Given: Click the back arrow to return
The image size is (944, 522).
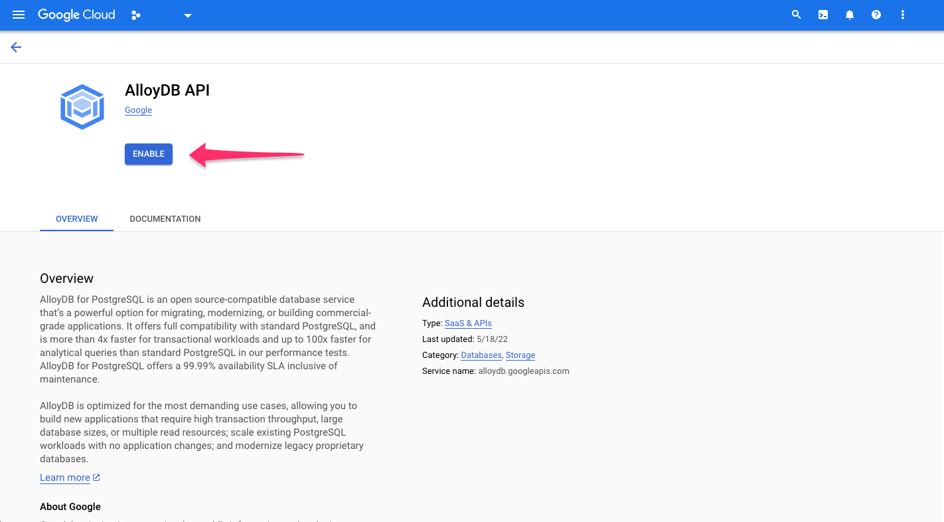Looking at the screenshot, I should (15, 46).
